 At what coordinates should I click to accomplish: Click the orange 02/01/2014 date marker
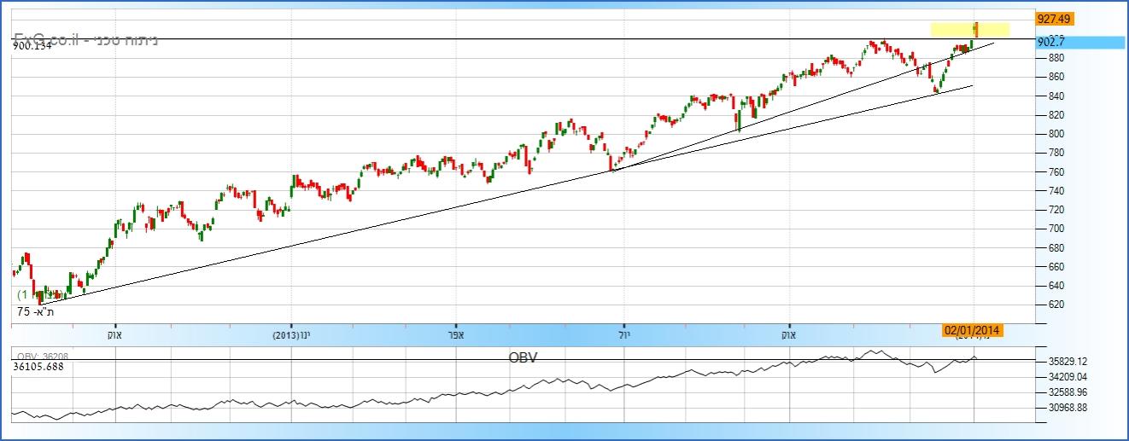(x=972, y=330)
